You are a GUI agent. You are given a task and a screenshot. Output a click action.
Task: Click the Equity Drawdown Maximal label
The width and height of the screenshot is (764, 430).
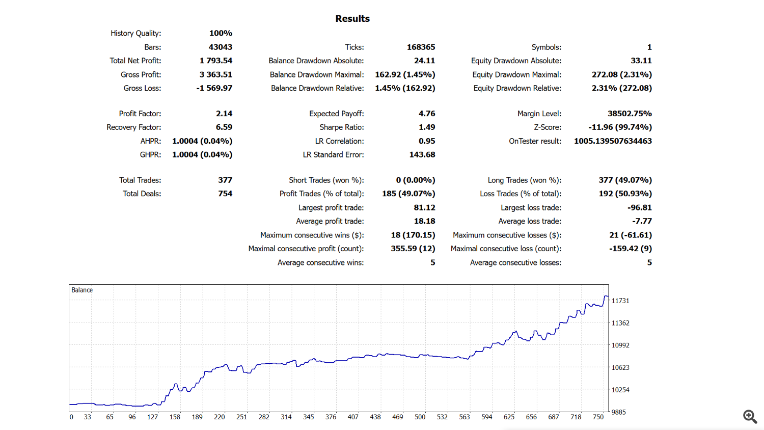pyautogui.click(x=516, y=74)
